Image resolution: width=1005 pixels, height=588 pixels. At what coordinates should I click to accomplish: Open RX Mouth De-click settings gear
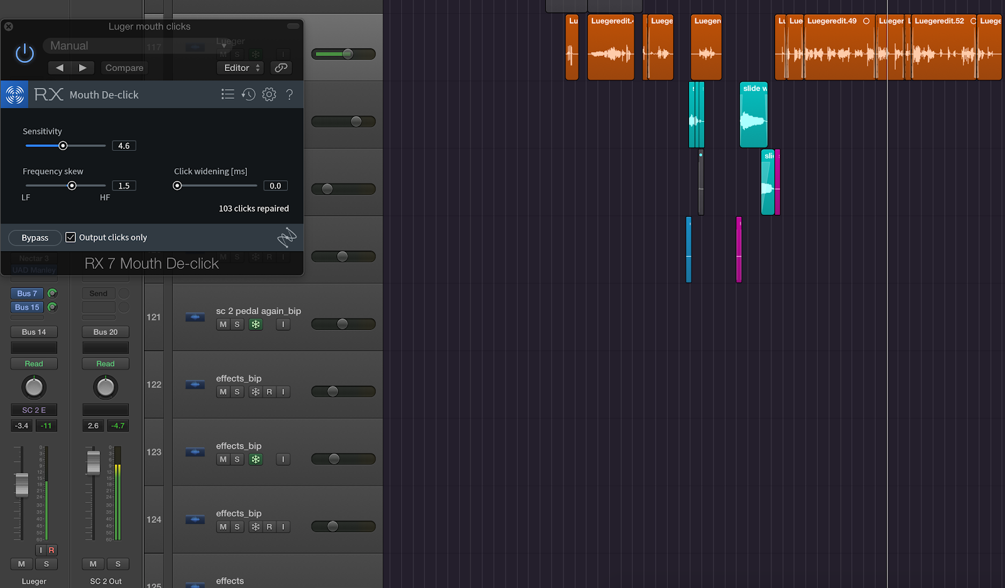pos(269,94)
